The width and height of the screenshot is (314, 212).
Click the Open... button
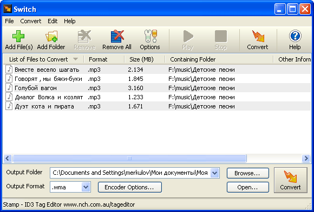click(248, 187)
